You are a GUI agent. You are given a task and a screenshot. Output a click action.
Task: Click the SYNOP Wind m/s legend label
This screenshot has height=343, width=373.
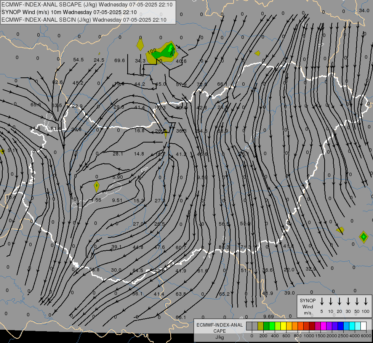click(307, 306)
